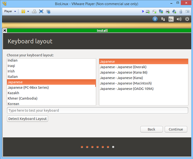This screenshot has width=193, height=159.
Task: Click the Send Ctrl+Alt+Del icon
Action: click(x=34, y=12)
